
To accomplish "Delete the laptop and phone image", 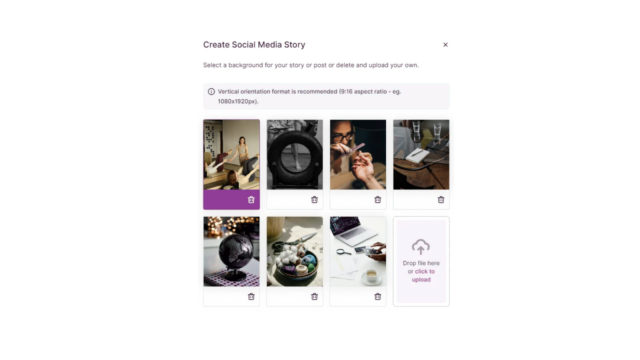I will click(x=378, y=296).
